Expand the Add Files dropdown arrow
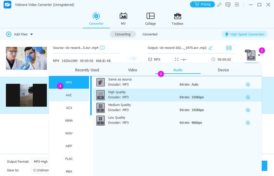Screen dimensions: 274x176 [32, 34]
